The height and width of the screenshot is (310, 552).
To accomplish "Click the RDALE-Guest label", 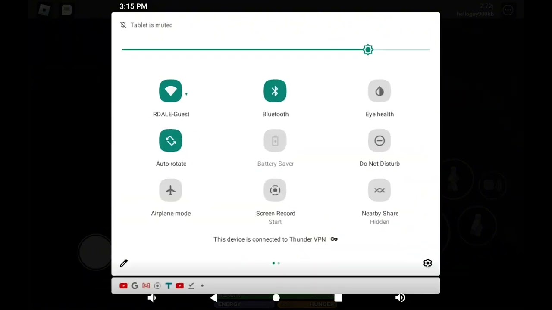I will [171, 114].
